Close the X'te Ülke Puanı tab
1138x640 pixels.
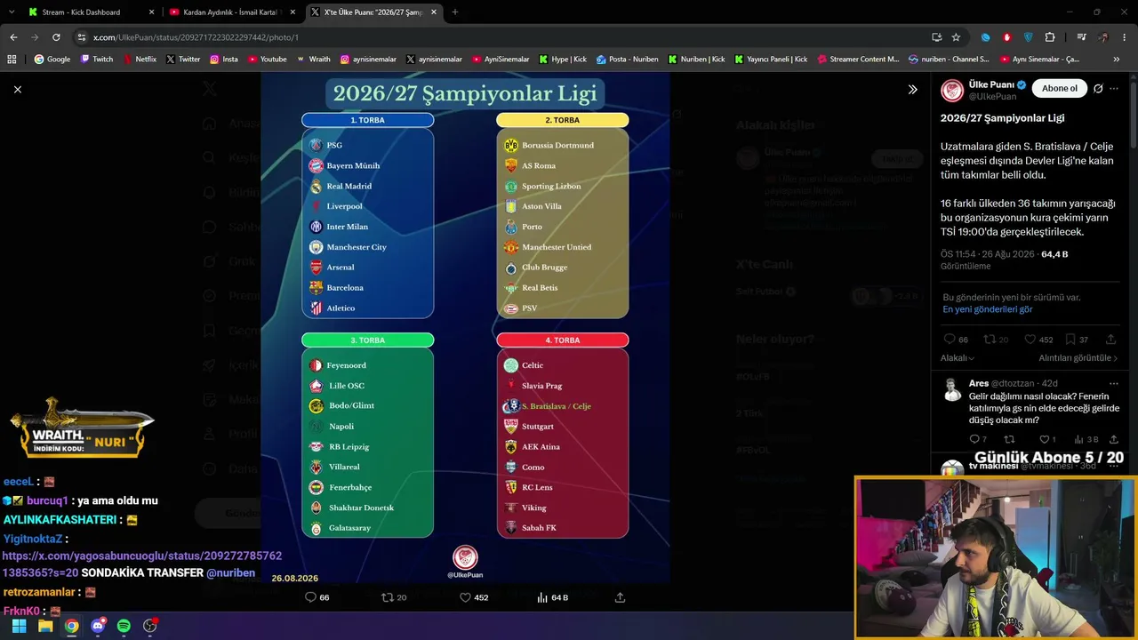tap(434, 12)
